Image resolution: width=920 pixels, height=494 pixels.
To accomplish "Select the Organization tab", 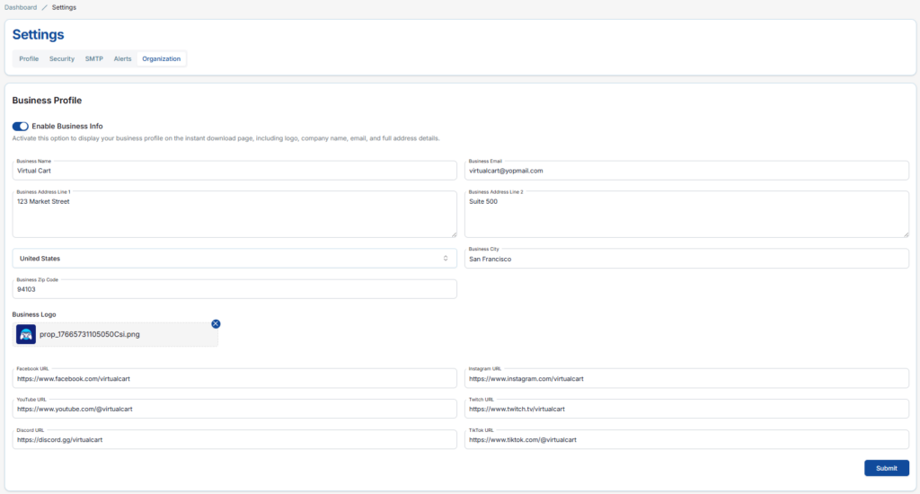I will (162, 59).
